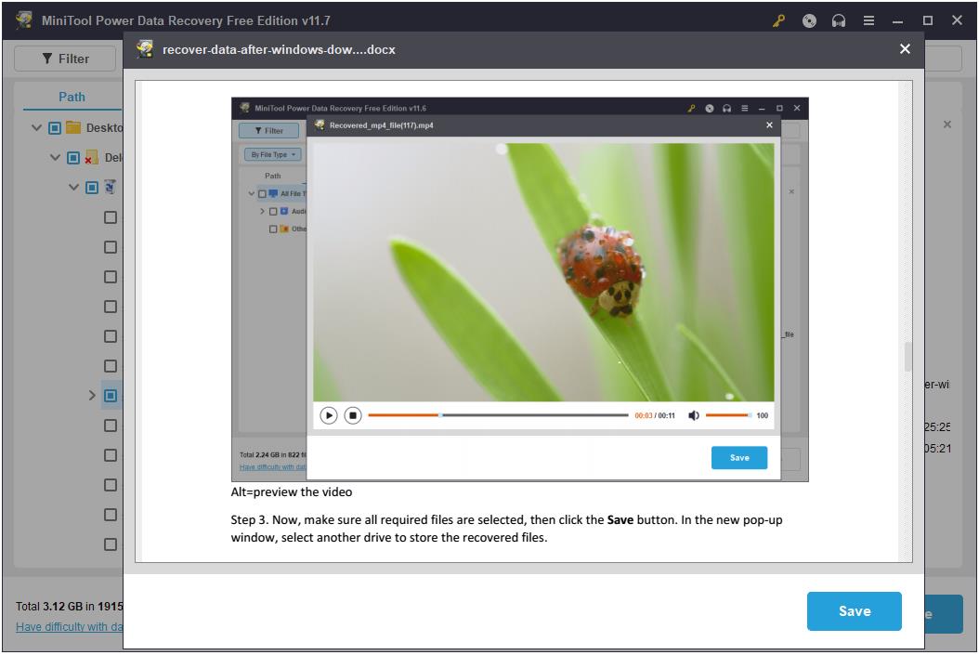The height and width of the screenshot is (655, 979).
Task: Open the key-shaped register icon
Action: (x=778, y=20)
